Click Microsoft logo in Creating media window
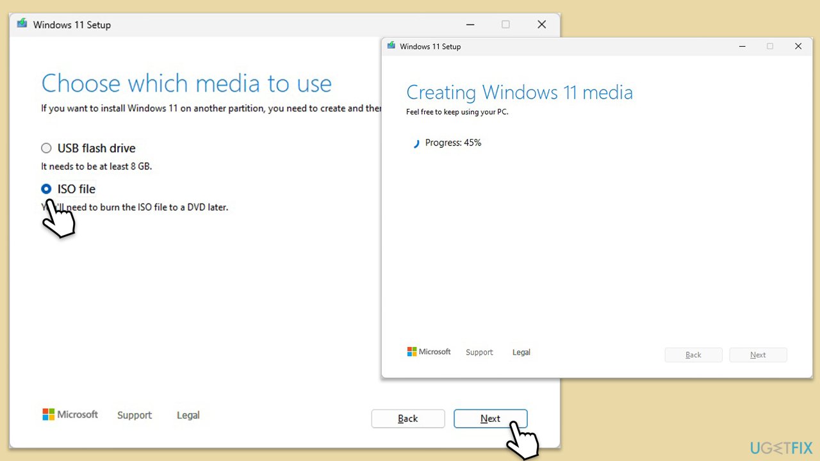Viewport: 820px width, 461px height. click(x=429, y=352)
